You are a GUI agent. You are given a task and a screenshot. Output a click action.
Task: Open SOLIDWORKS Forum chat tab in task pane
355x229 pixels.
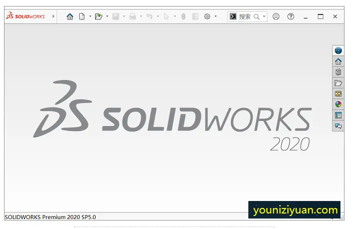pyautogui.click(x=338, y=126)
